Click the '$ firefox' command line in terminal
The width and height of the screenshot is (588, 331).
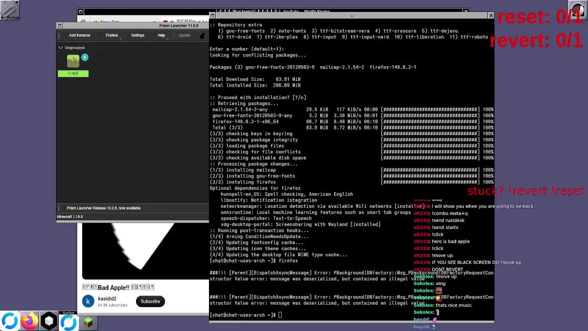tap(254, 261)
